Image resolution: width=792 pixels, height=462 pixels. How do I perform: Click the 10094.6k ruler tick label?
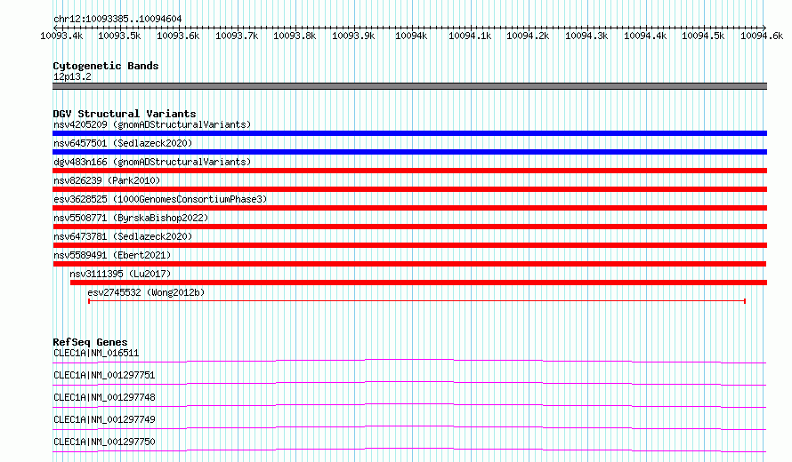point(762,36)
